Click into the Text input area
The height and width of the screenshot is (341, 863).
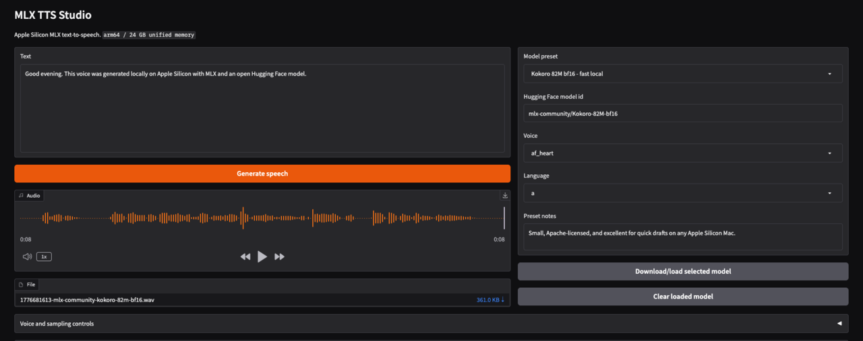point(262,108)
